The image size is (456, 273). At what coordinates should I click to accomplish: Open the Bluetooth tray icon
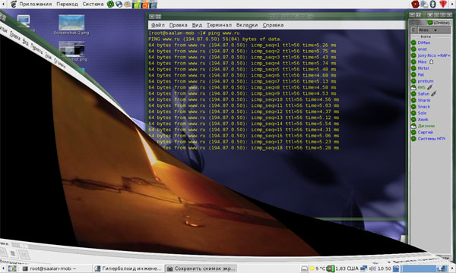(433, 4)
